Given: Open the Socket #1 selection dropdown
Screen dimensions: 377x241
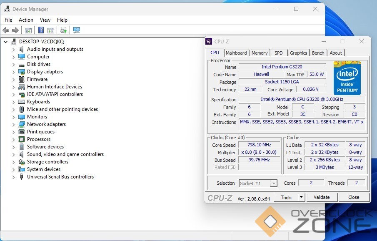Looking at the screenshot, I should point(273,183).
